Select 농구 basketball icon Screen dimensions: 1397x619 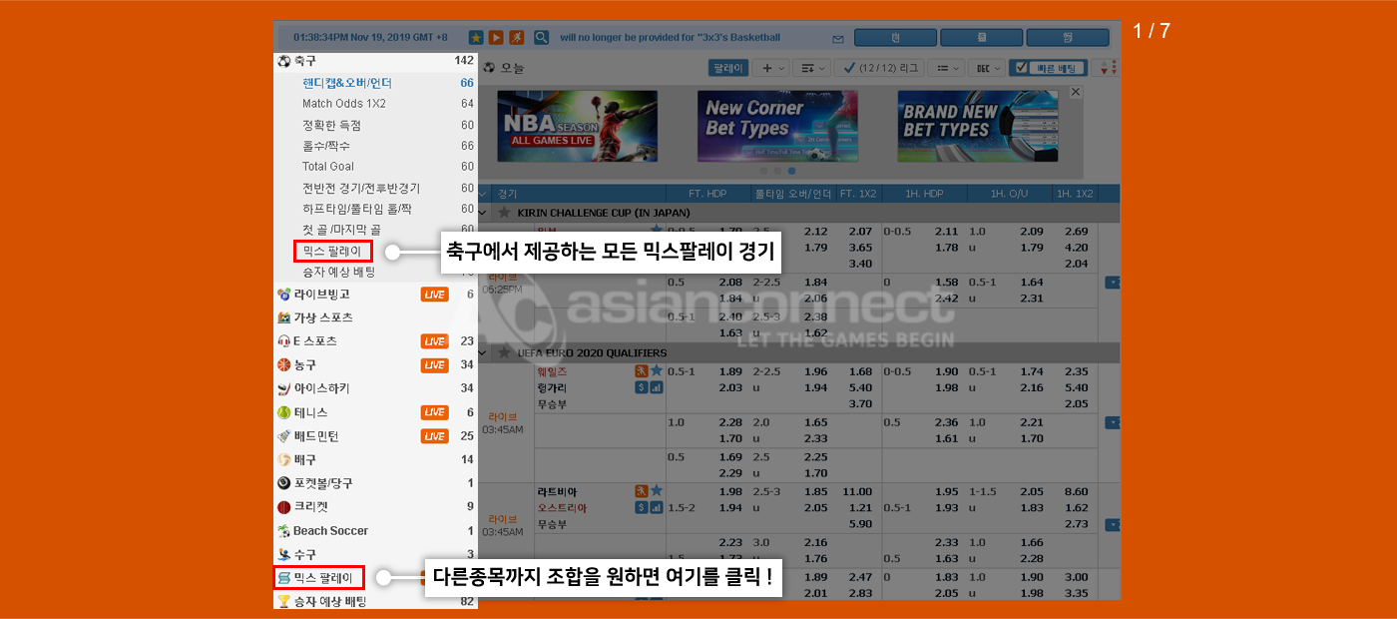pos(284,365)
